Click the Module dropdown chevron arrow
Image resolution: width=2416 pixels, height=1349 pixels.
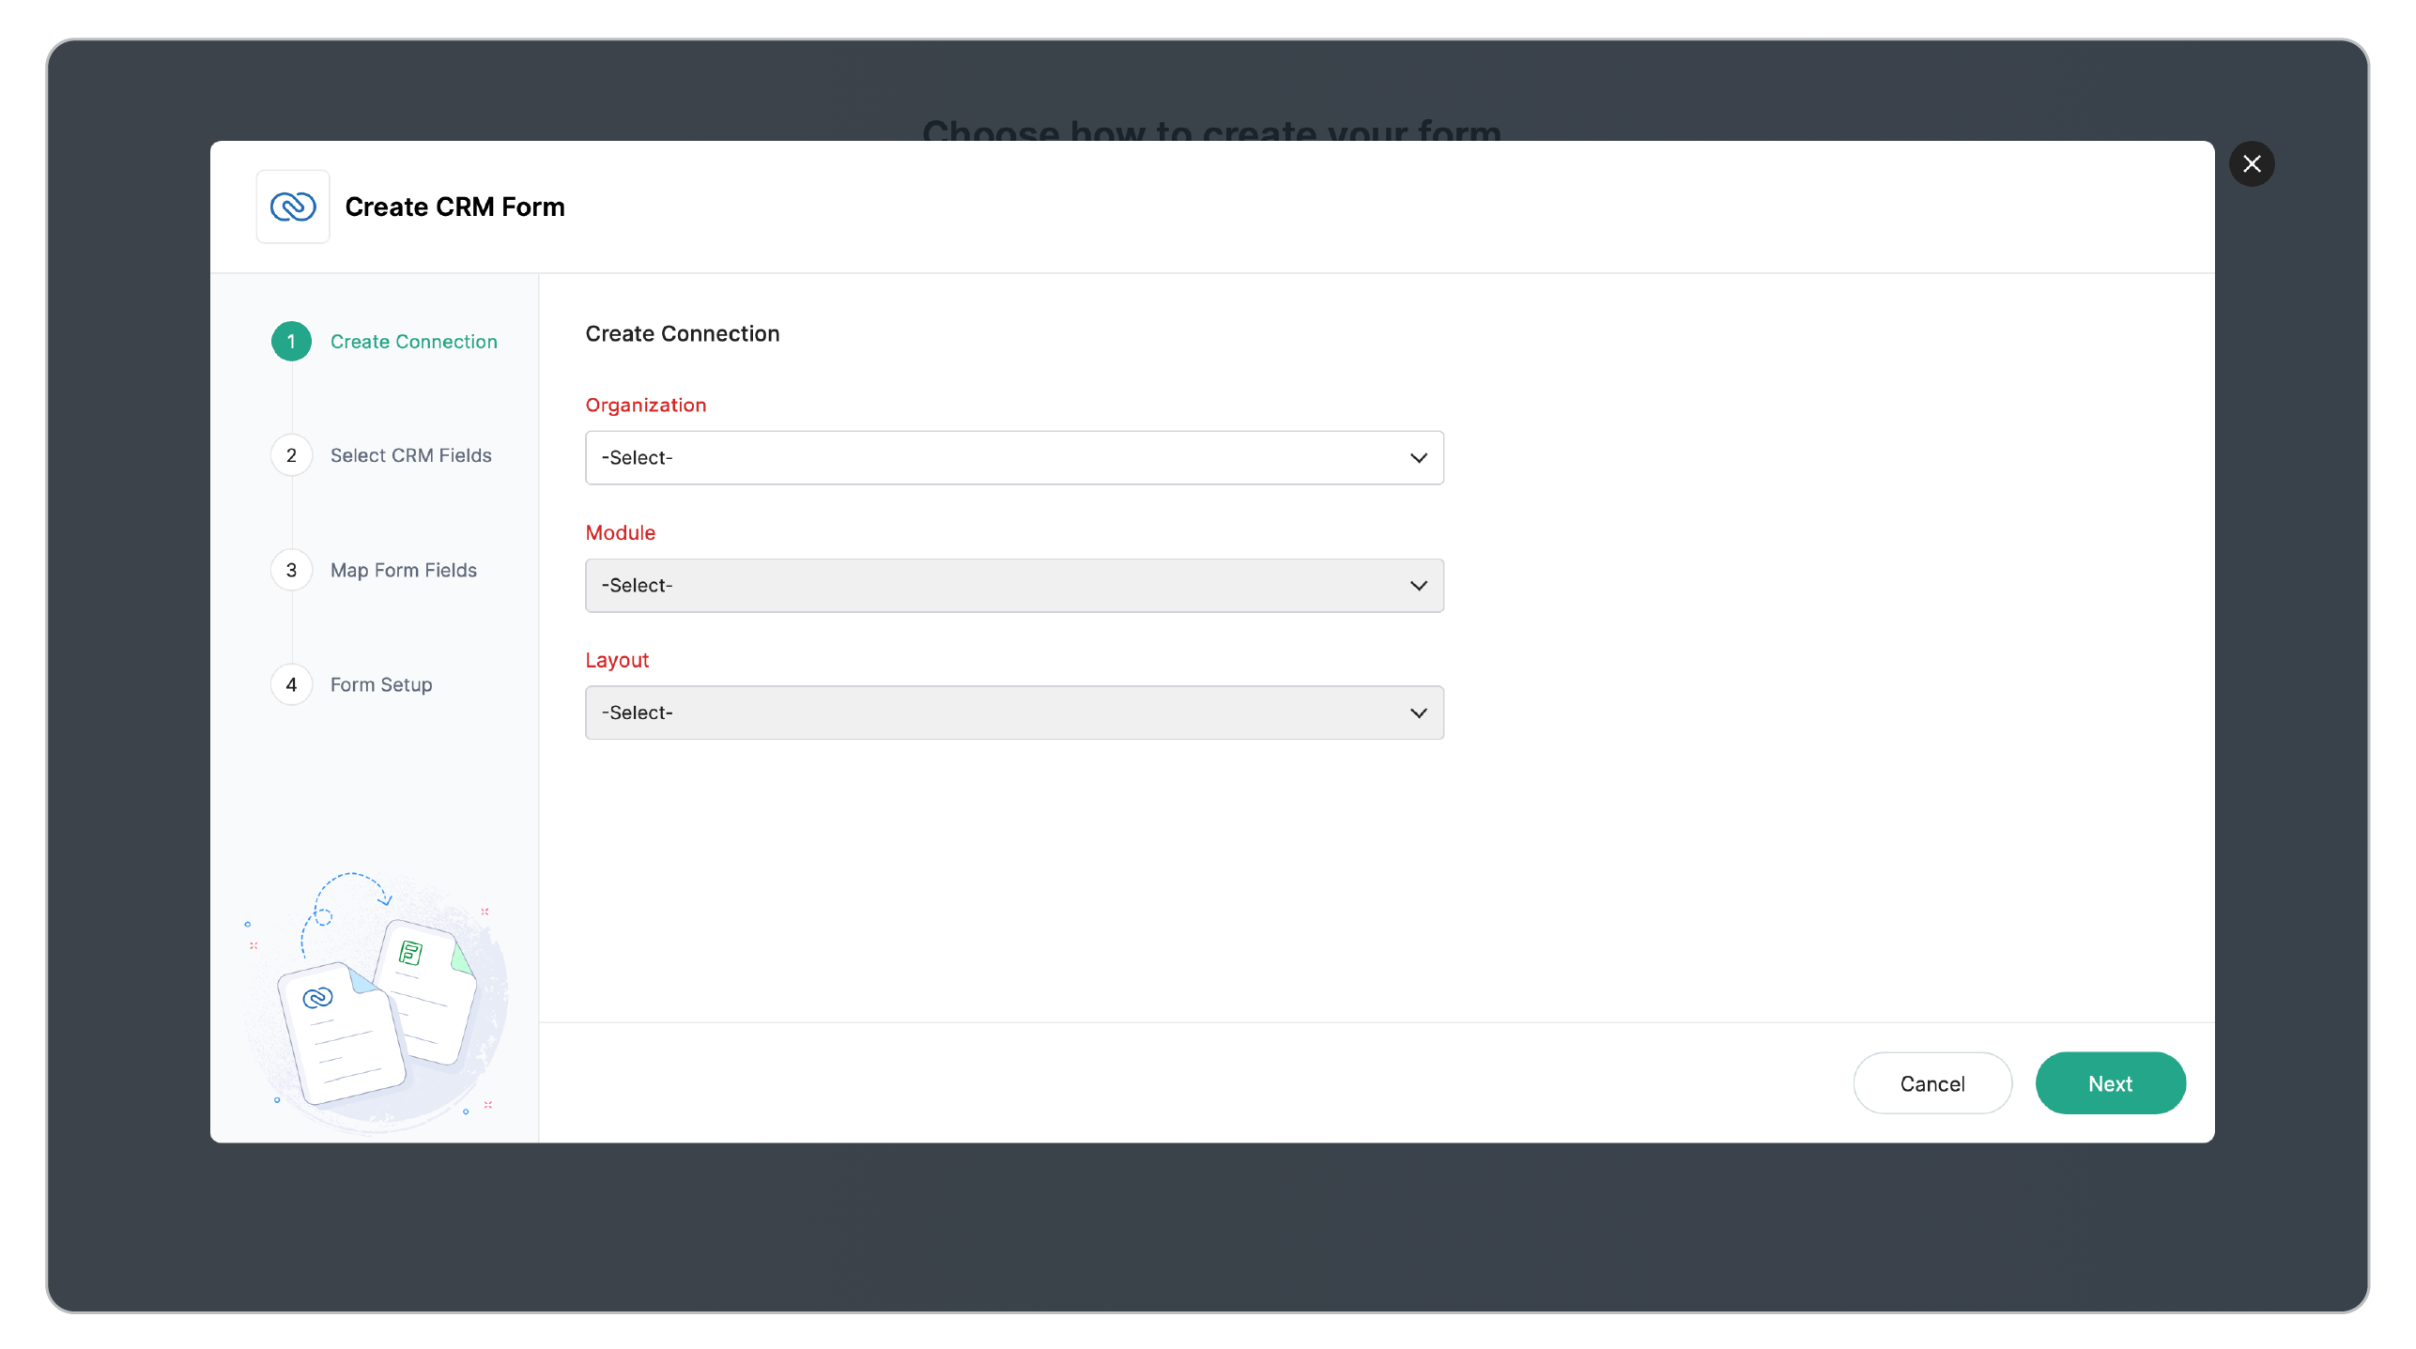(x=1418, y=586)
